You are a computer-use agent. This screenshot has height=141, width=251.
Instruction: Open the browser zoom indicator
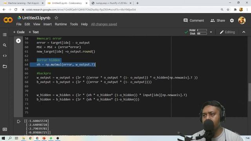pos(222,9)
